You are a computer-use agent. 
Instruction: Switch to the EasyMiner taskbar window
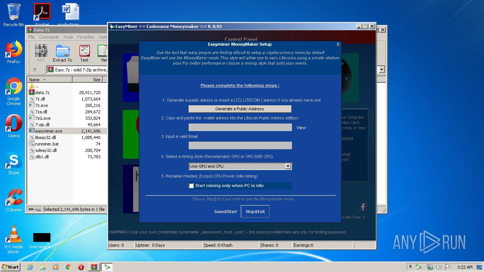point(107,267)
